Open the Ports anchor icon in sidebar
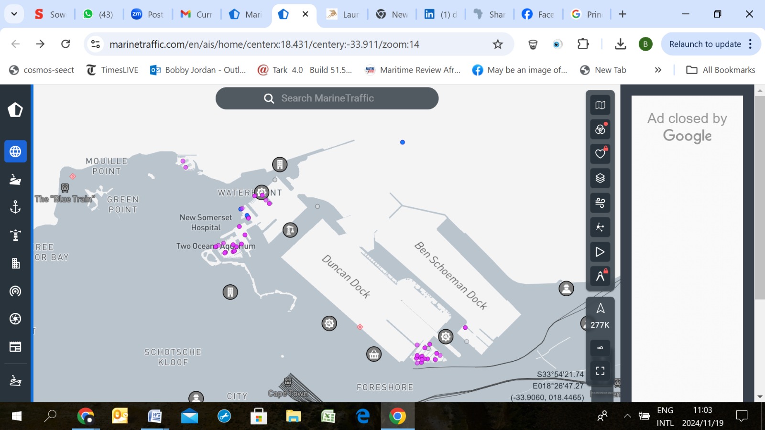This screenshot has width=765, height=430. [x=15, y=207]
